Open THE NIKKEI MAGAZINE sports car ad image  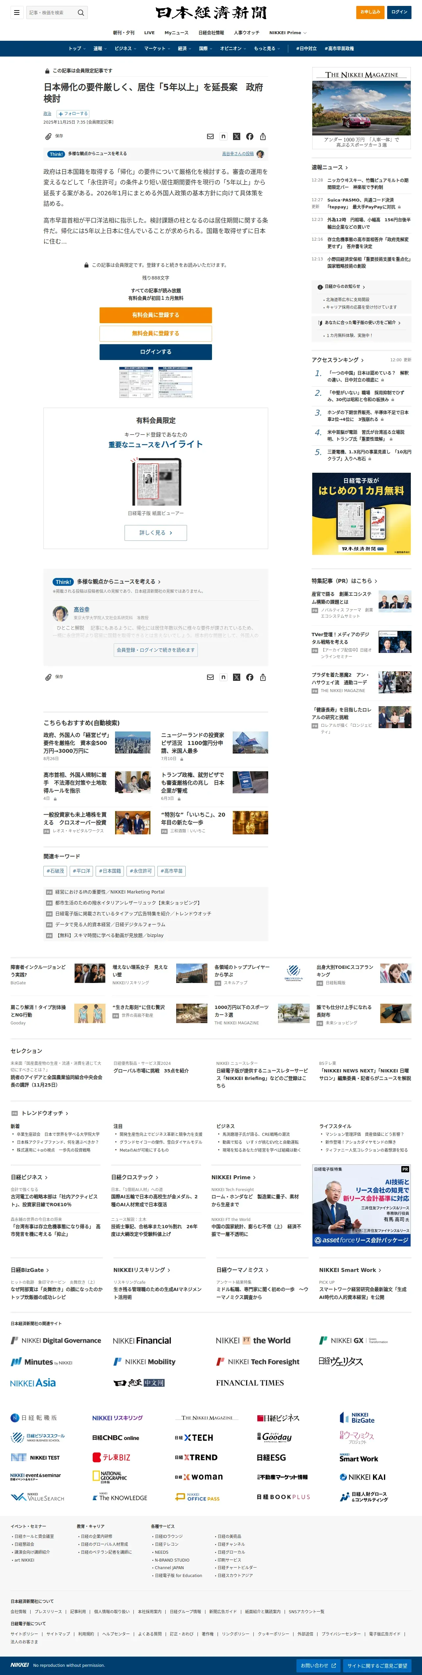coord(362,108)
